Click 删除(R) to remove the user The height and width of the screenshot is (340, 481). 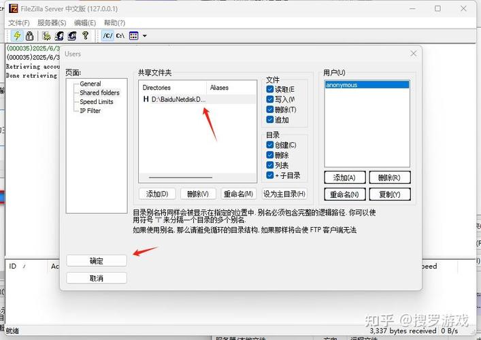pyautogui.click(x=389, y=177)
